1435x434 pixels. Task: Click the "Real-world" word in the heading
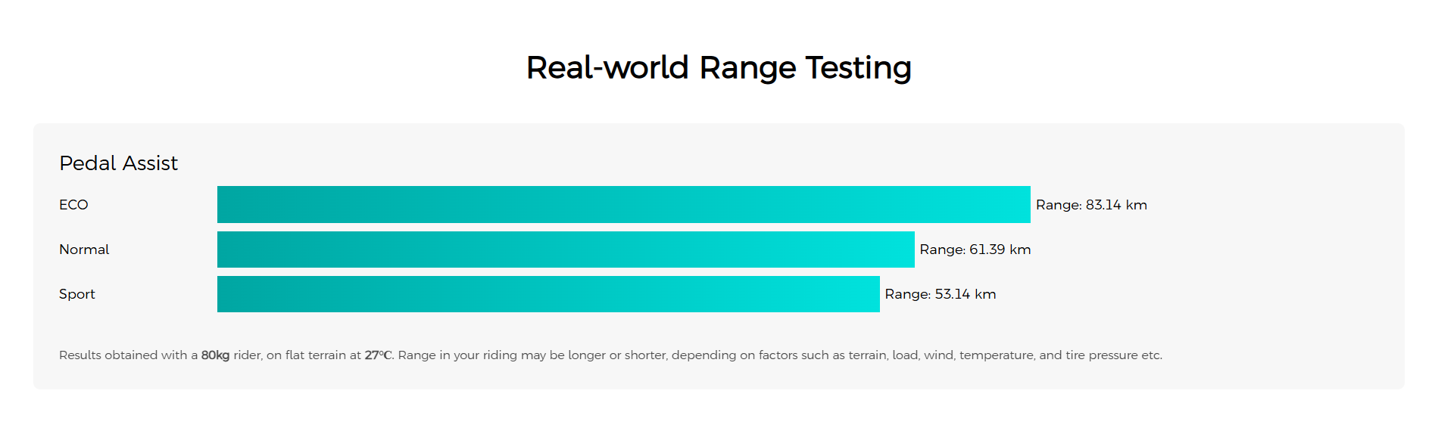coord(607,68)
